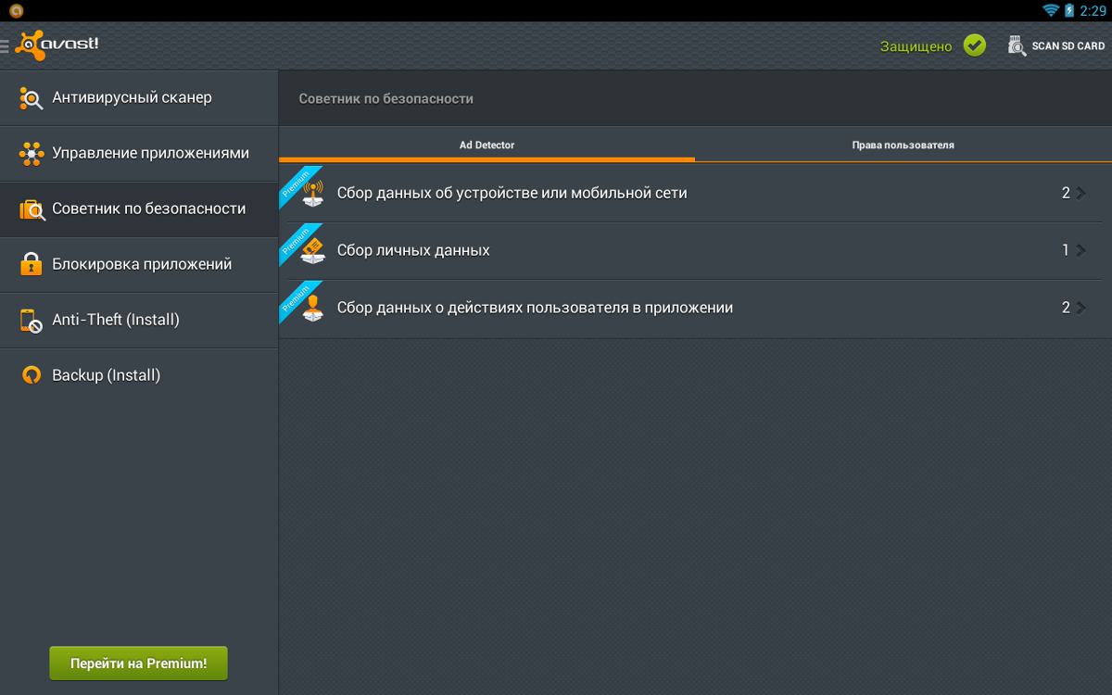Switch to the Ad Detector tab
1112x695 pixels.
486,145
